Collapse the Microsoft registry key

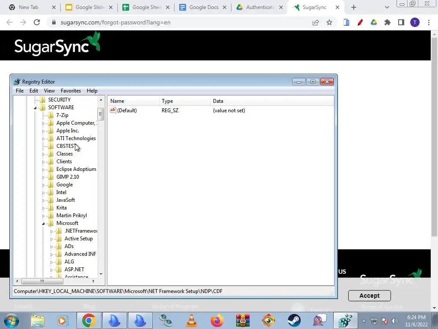(43, 223)
